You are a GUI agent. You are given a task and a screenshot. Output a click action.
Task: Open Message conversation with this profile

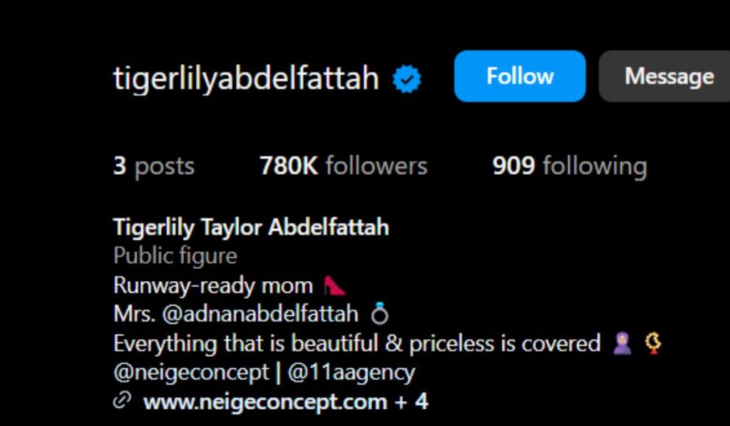tap(668, 76)
